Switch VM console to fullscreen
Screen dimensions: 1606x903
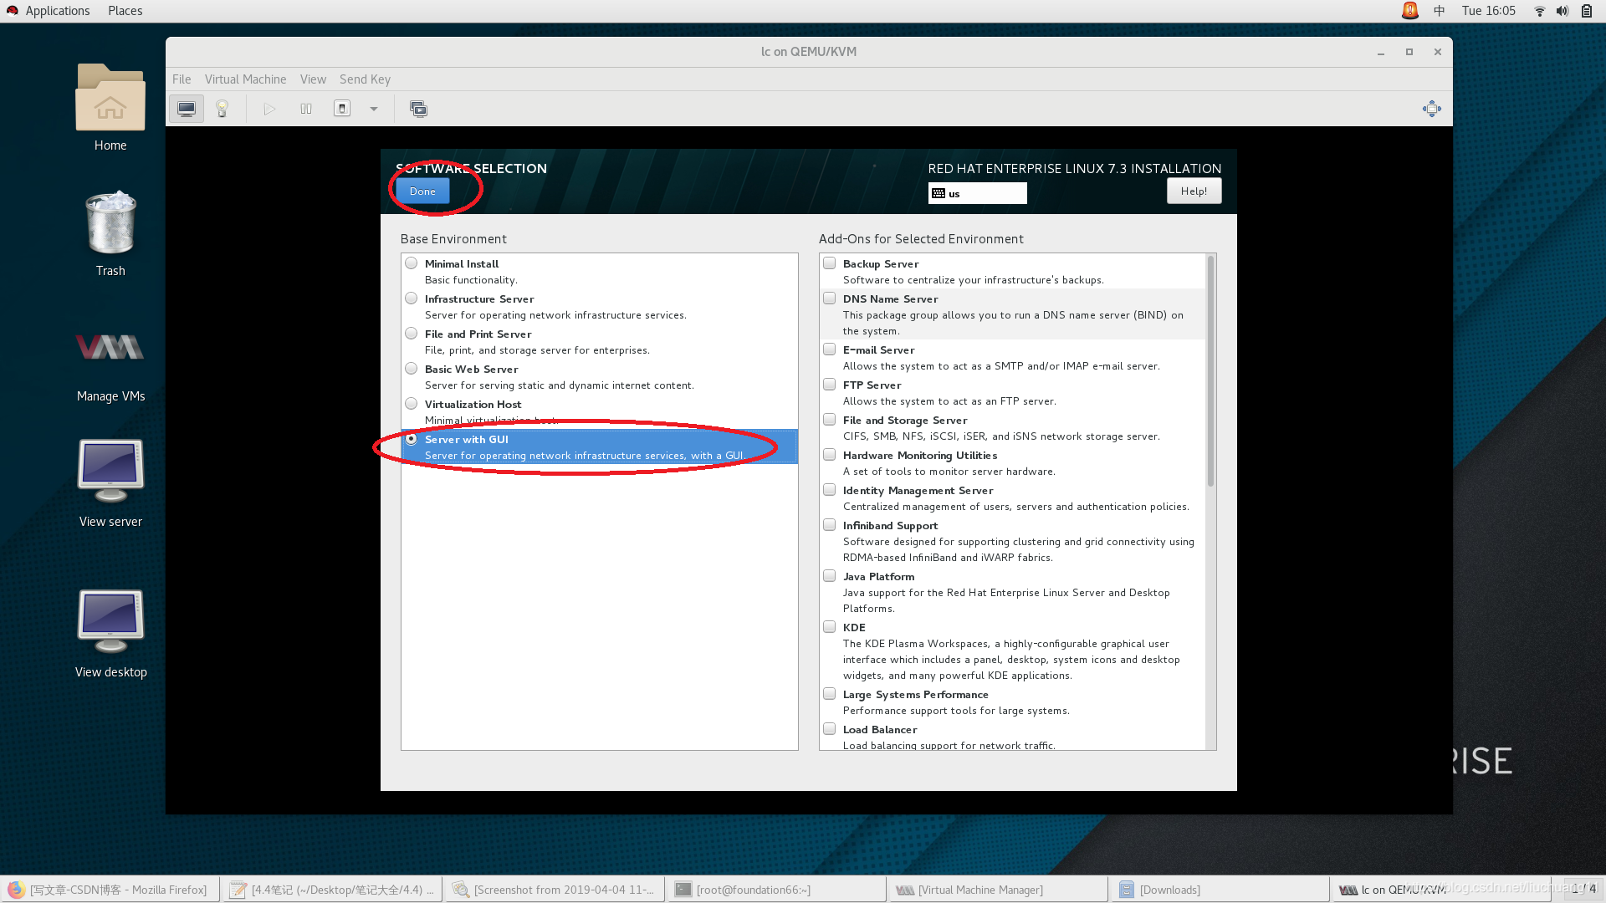1432,109
